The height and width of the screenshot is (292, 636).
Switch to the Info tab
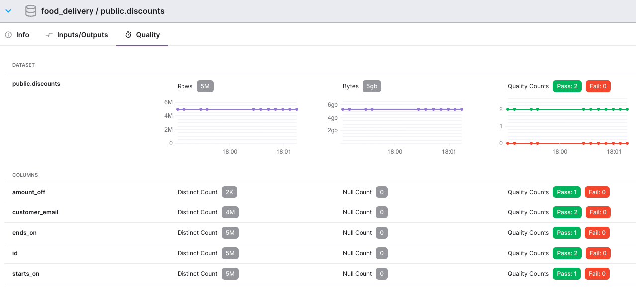pyautogui.click(x=21, y=35)
